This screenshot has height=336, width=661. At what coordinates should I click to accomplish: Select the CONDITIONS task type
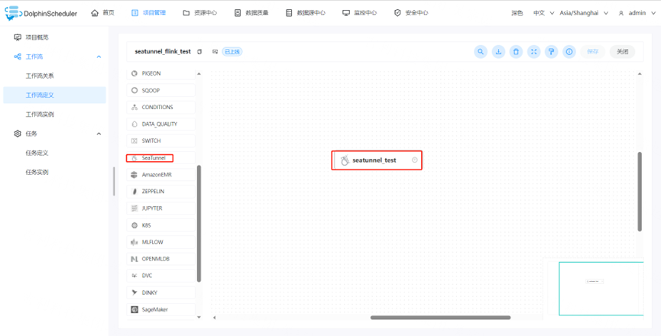pos(160,107)
